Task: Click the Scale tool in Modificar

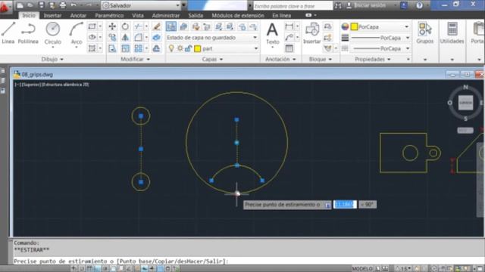Action: click(125, 48)
